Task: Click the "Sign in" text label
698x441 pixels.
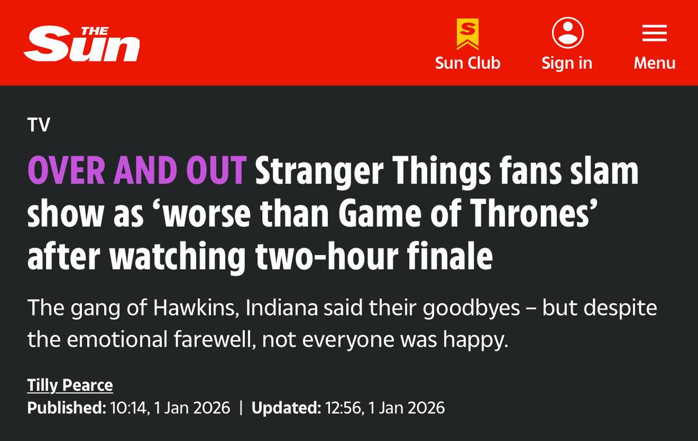Action: coord(567,63)
